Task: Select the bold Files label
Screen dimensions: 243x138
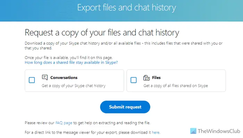Action: pos(156,78)
